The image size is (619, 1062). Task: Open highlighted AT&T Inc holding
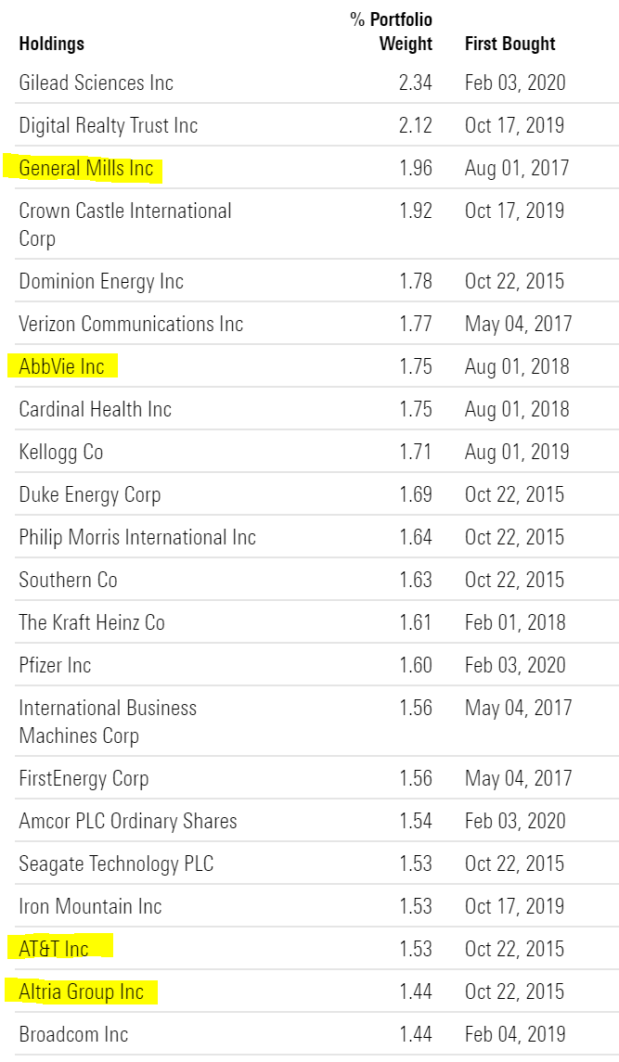click(x=54, y=949)
